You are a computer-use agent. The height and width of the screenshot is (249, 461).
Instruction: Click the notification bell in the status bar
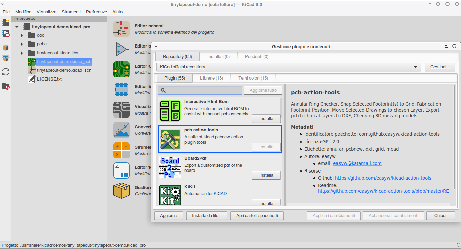458,245
